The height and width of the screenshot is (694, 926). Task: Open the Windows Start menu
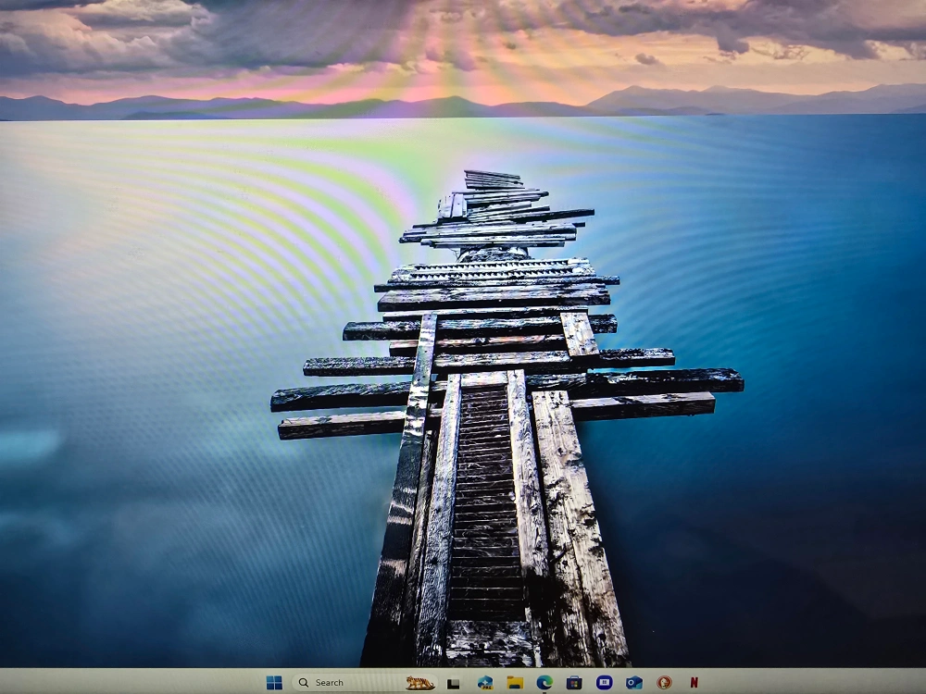(275, 683)
